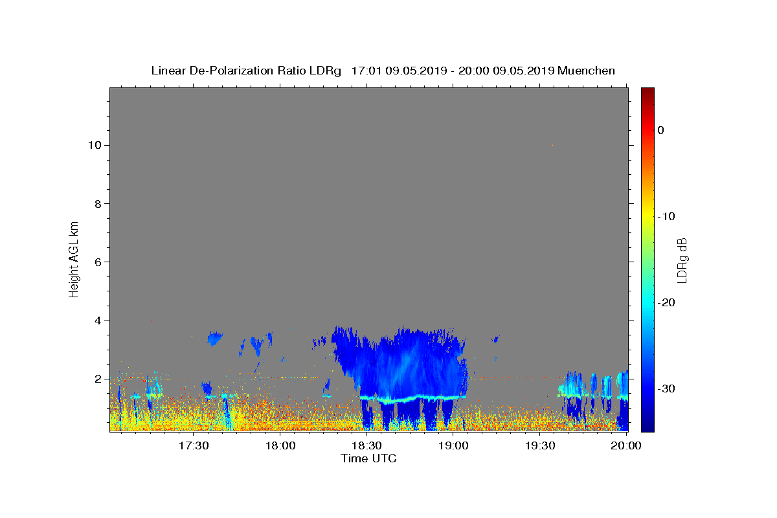Image resolution: width=777 pixels, height=518 pixels.
Task: Click the 'Height AGL km' axis label
Action: pos(74,258)
